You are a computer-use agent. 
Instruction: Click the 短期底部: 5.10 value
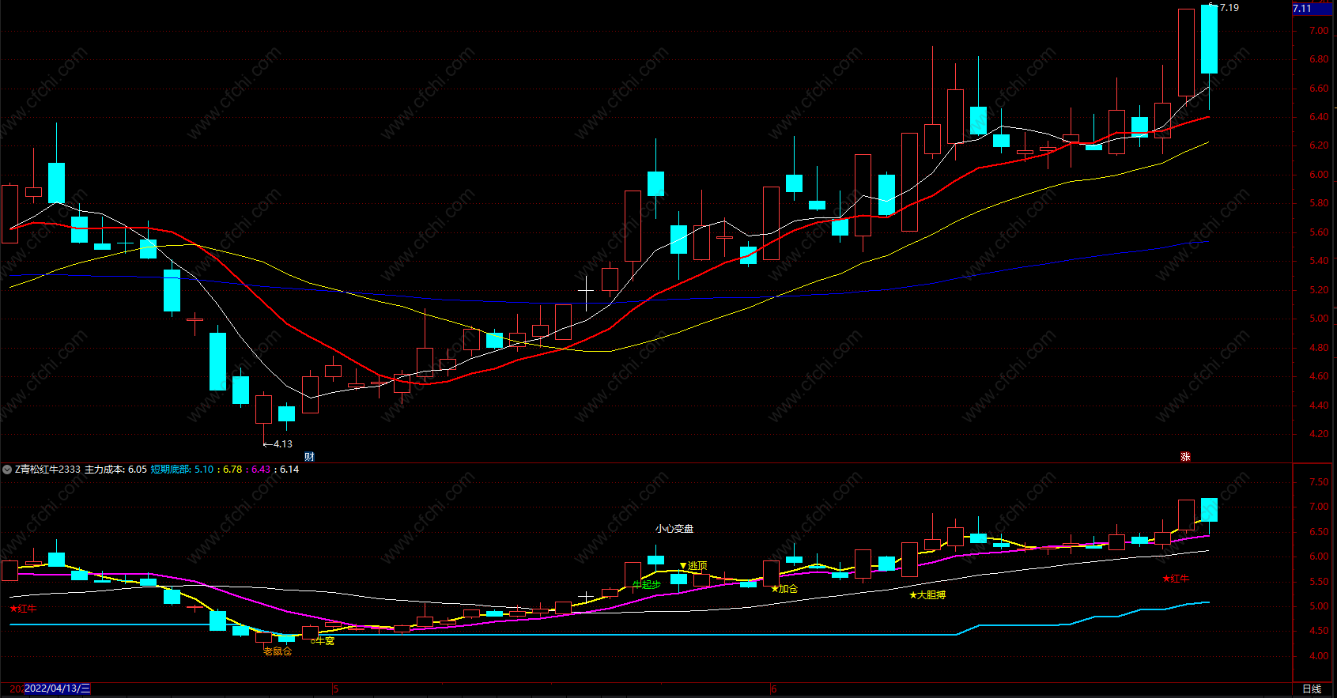(182, 470)
